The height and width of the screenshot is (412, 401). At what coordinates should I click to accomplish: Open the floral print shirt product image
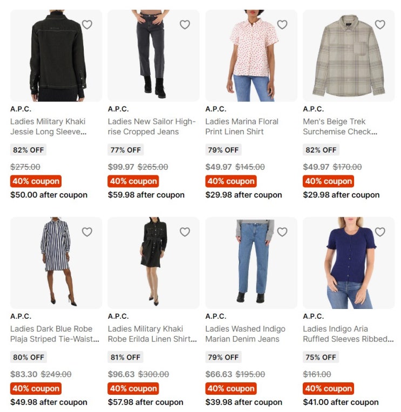point(251,56)
